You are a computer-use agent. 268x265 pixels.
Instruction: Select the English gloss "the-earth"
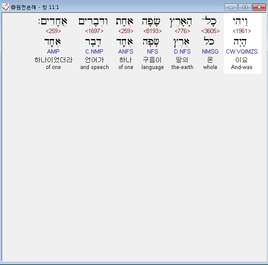(x=182, y=67)
